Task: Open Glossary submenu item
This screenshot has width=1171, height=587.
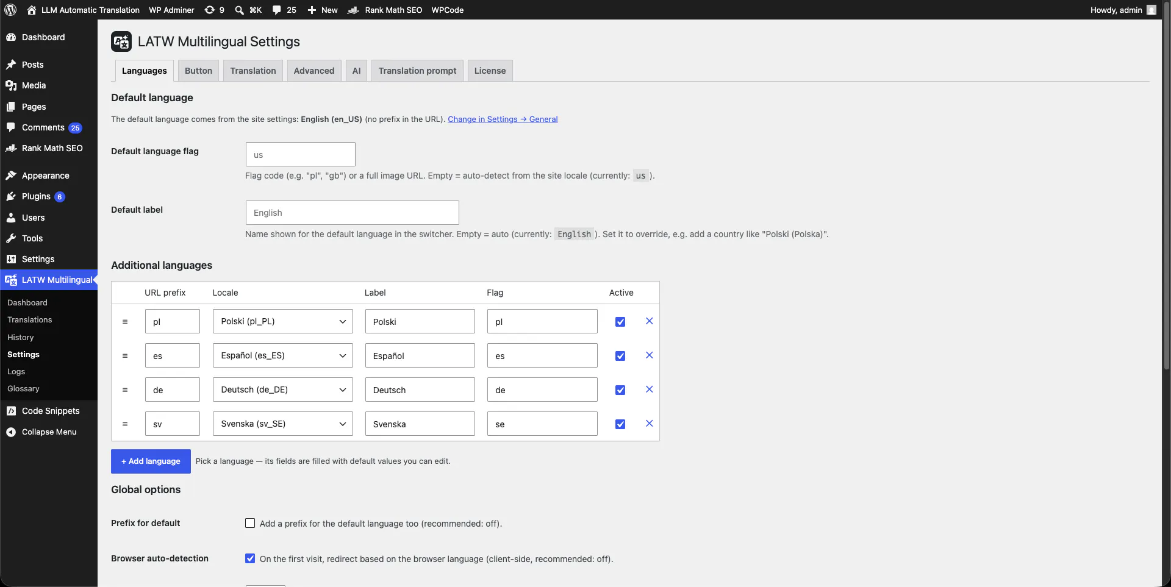Action: [23, 388]
